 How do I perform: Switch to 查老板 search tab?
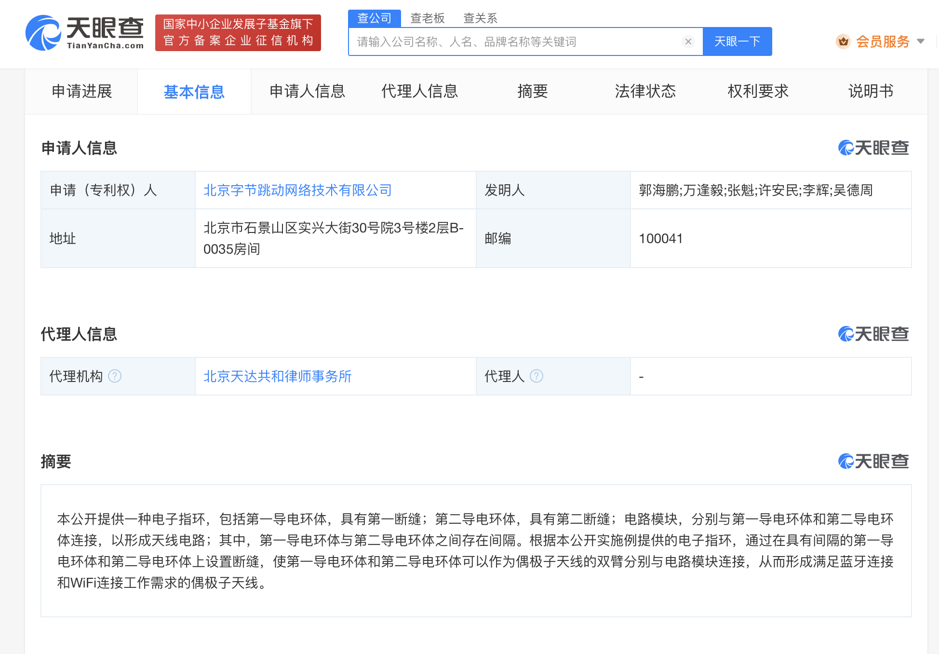click(x=427, y=18)
